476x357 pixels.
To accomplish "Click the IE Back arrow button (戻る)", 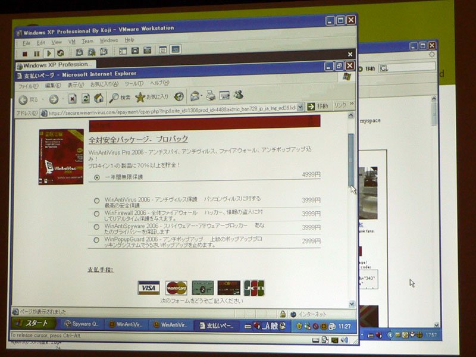I will tap(28, 99).
